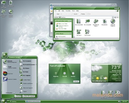Open the Tools menu

(73, 11)
